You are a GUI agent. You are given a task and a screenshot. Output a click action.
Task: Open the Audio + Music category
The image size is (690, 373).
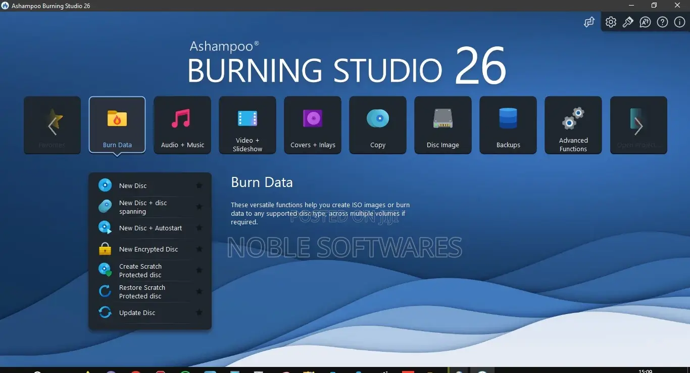tap(182, 125)
